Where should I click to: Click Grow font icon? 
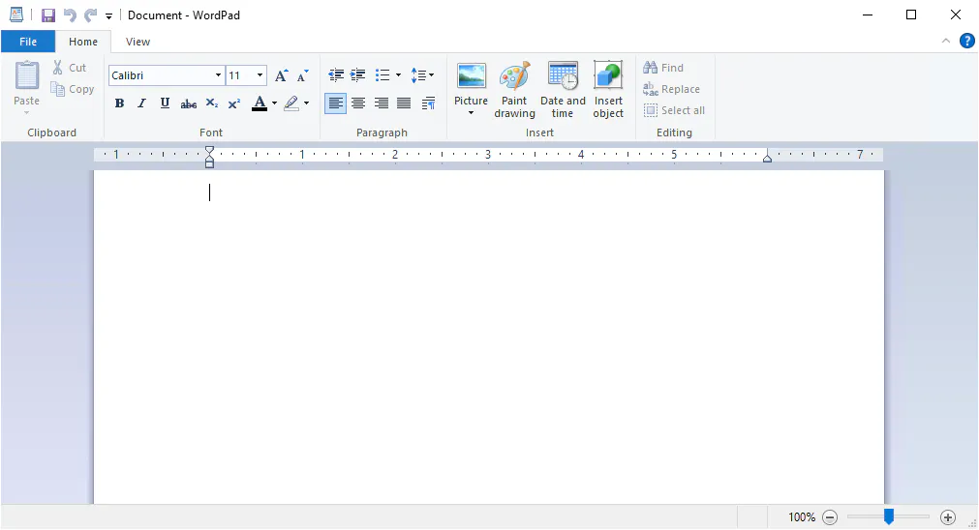(282, 75)
